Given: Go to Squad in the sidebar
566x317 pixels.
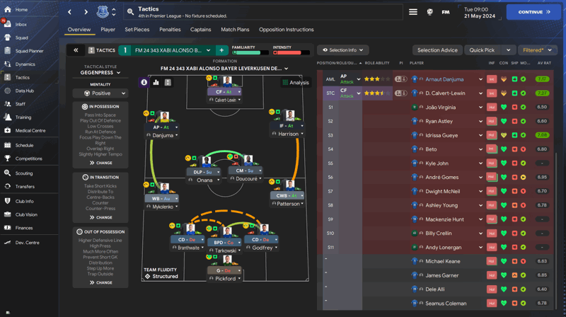Looking at the screenshot, I should 21,38.
